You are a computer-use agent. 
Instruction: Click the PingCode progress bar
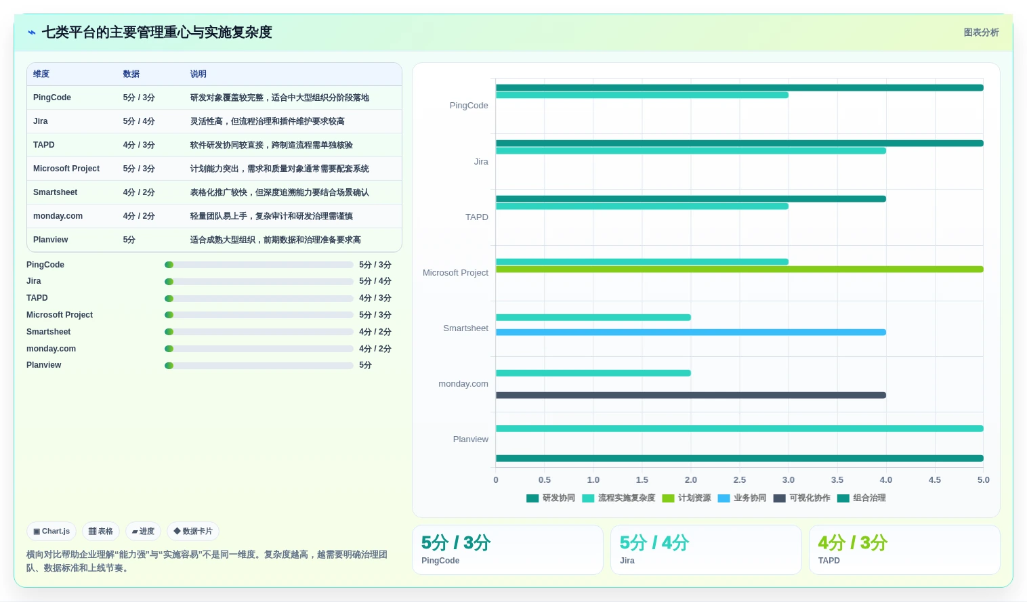click(x=259, y=265)
